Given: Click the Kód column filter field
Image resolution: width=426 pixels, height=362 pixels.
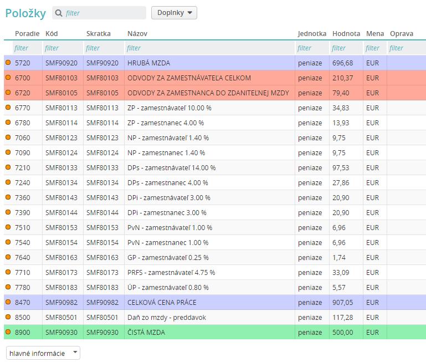Looking at the screenshot, I should point(63,48).
